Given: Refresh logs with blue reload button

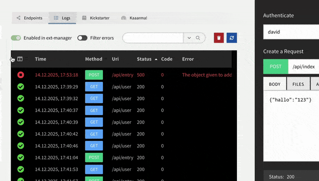Looking at the screenshot, I should click(x=232, y=38).
